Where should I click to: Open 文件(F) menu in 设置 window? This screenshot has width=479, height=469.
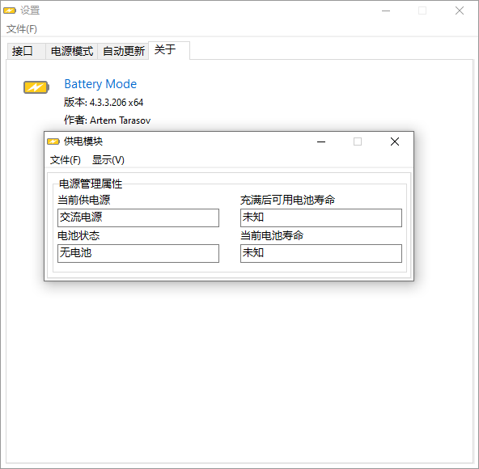click(22, 29)
